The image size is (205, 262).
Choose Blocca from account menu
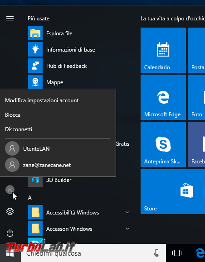(x=13, y=115)
